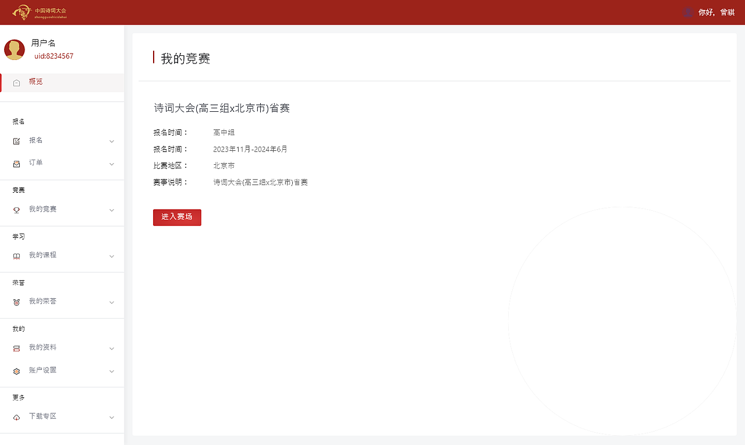Click the 报名 registration form icon

click(16, 140)
